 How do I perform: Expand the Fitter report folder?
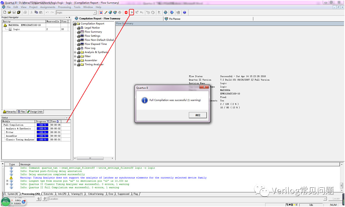click(75, 56)
